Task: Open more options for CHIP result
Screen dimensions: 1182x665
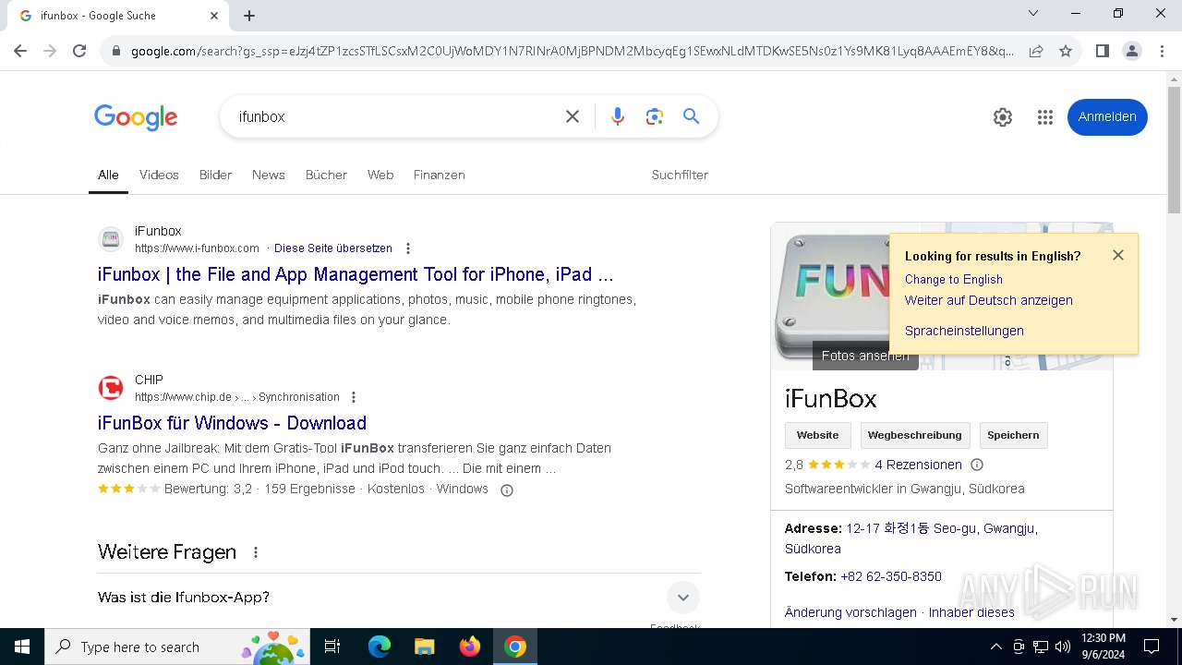Action: (353, 397)
